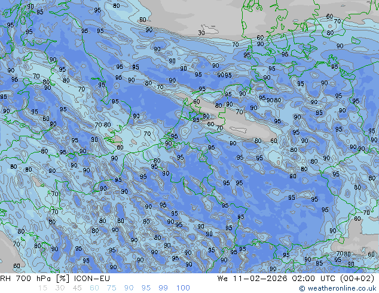Click legend value 60
Image resolution: width=379 pixels, height=293 pixels.
point(94,288)
